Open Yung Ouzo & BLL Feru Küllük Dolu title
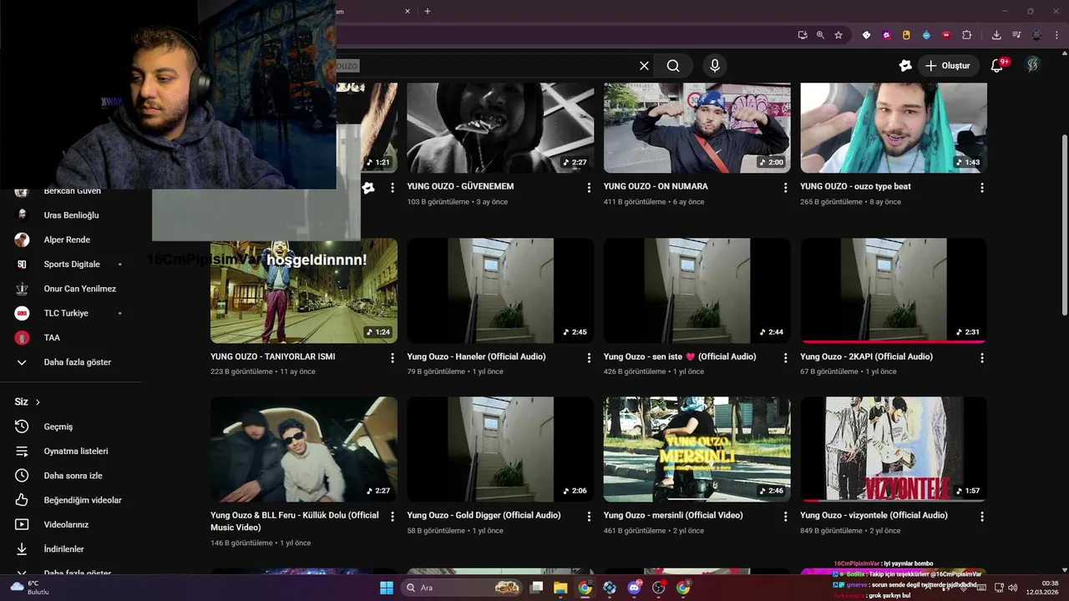1069x601 pixels. [x=295, y=522]
